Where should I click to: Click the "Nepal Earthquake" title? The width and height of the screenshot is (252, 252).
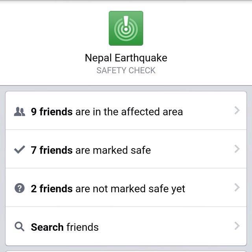(x=126, y=58)
